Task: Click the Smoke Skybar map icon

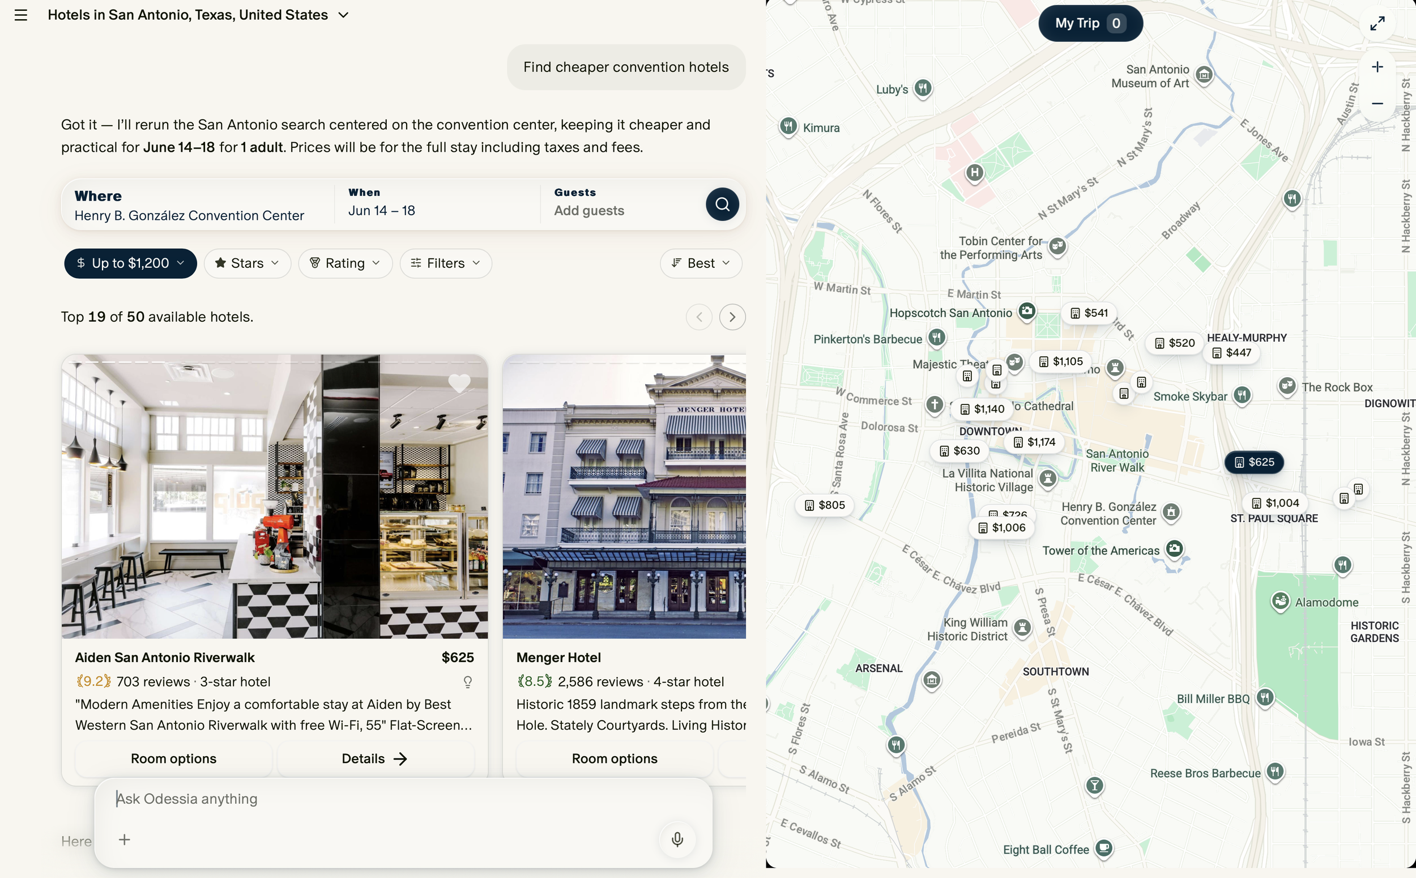Action: [x=1241, y=395]
